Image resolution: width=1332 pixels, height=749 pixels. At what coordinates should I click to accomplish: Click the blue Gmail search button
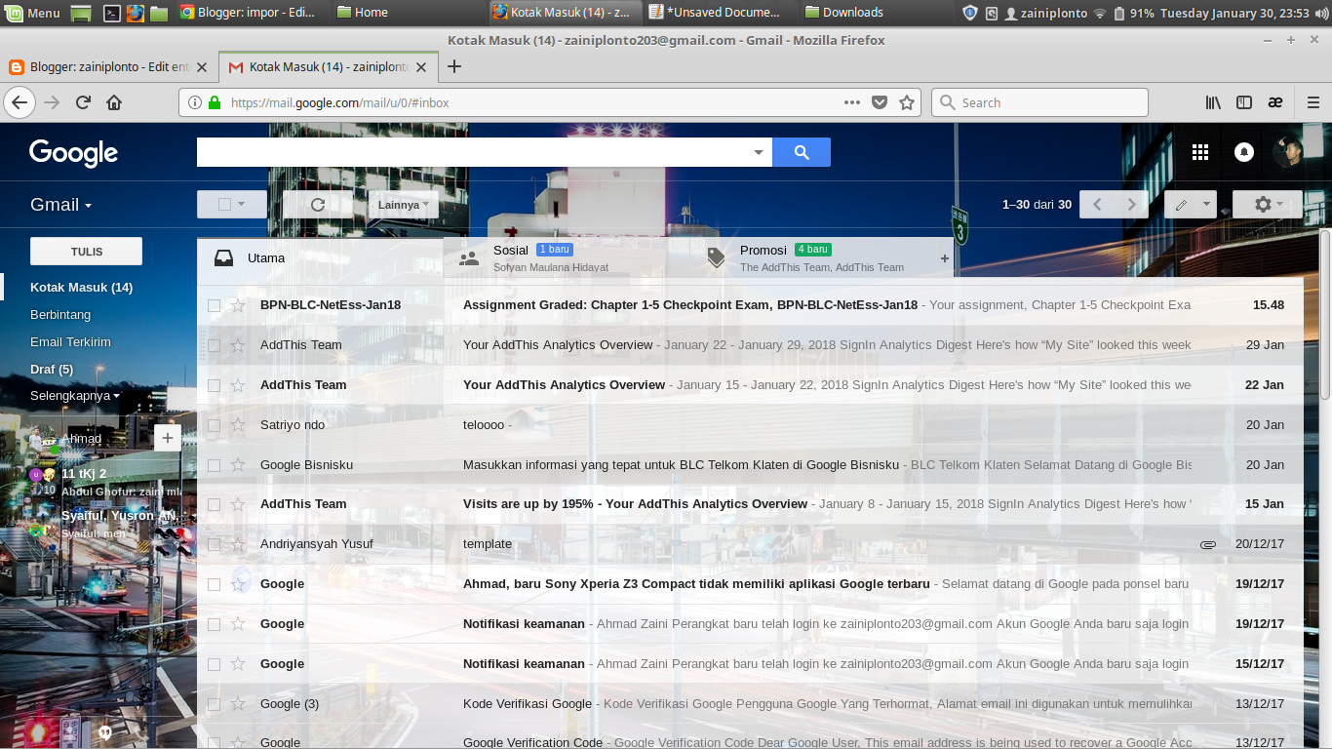pos(802,152)
